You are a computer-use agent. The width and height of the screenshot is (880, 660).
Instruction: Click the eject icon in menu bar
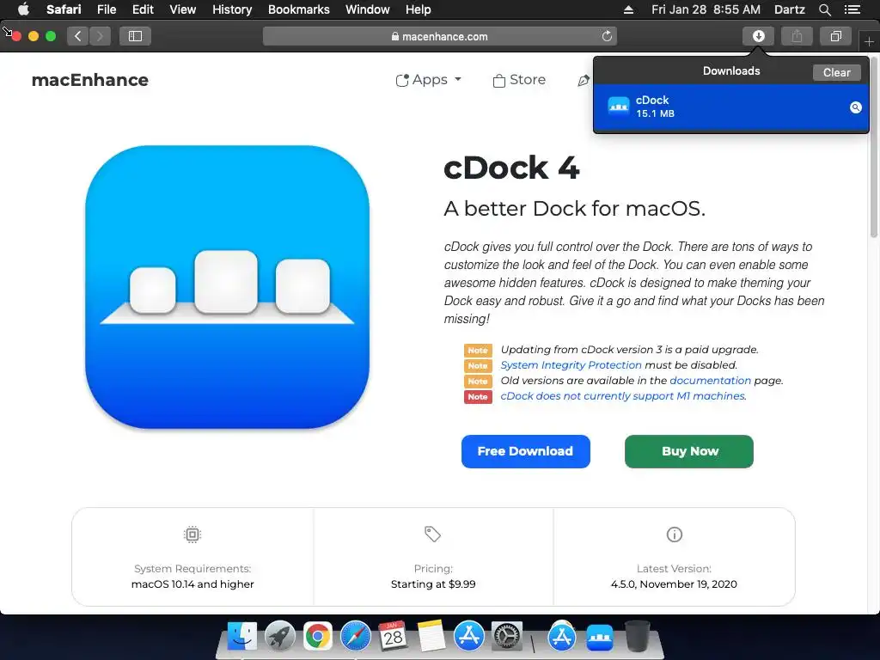(x=628, y=9)
